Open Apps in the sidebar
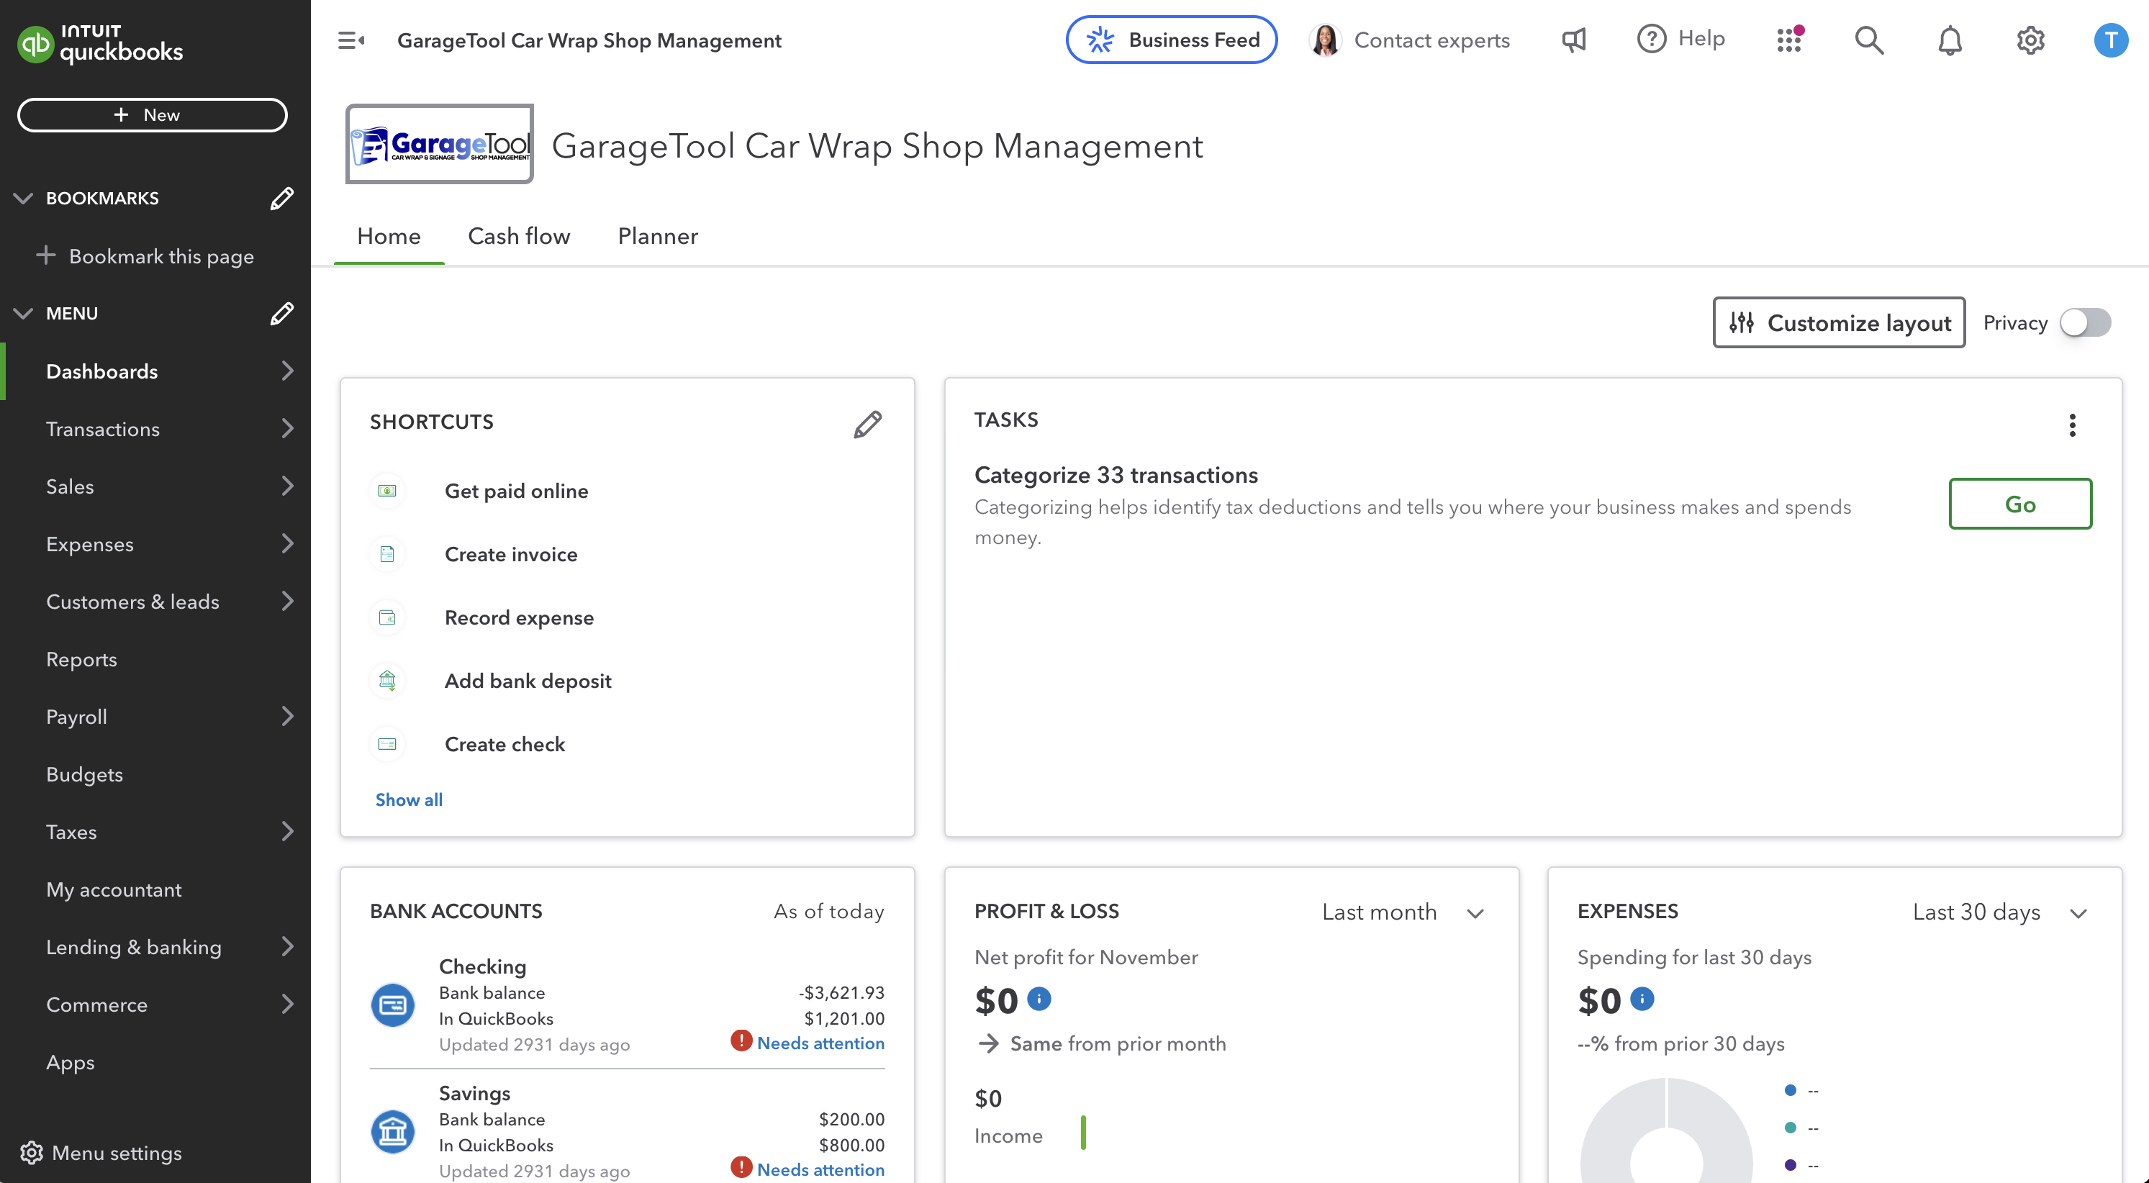This screenshot has height=1183, width=2149. 70,1062
